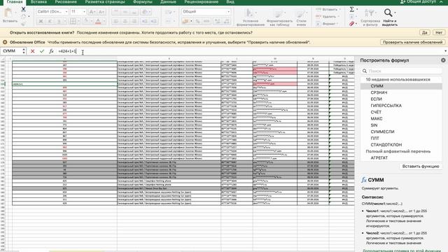
Task: Open the Вставка tab
Action: [x=38, y=1]
